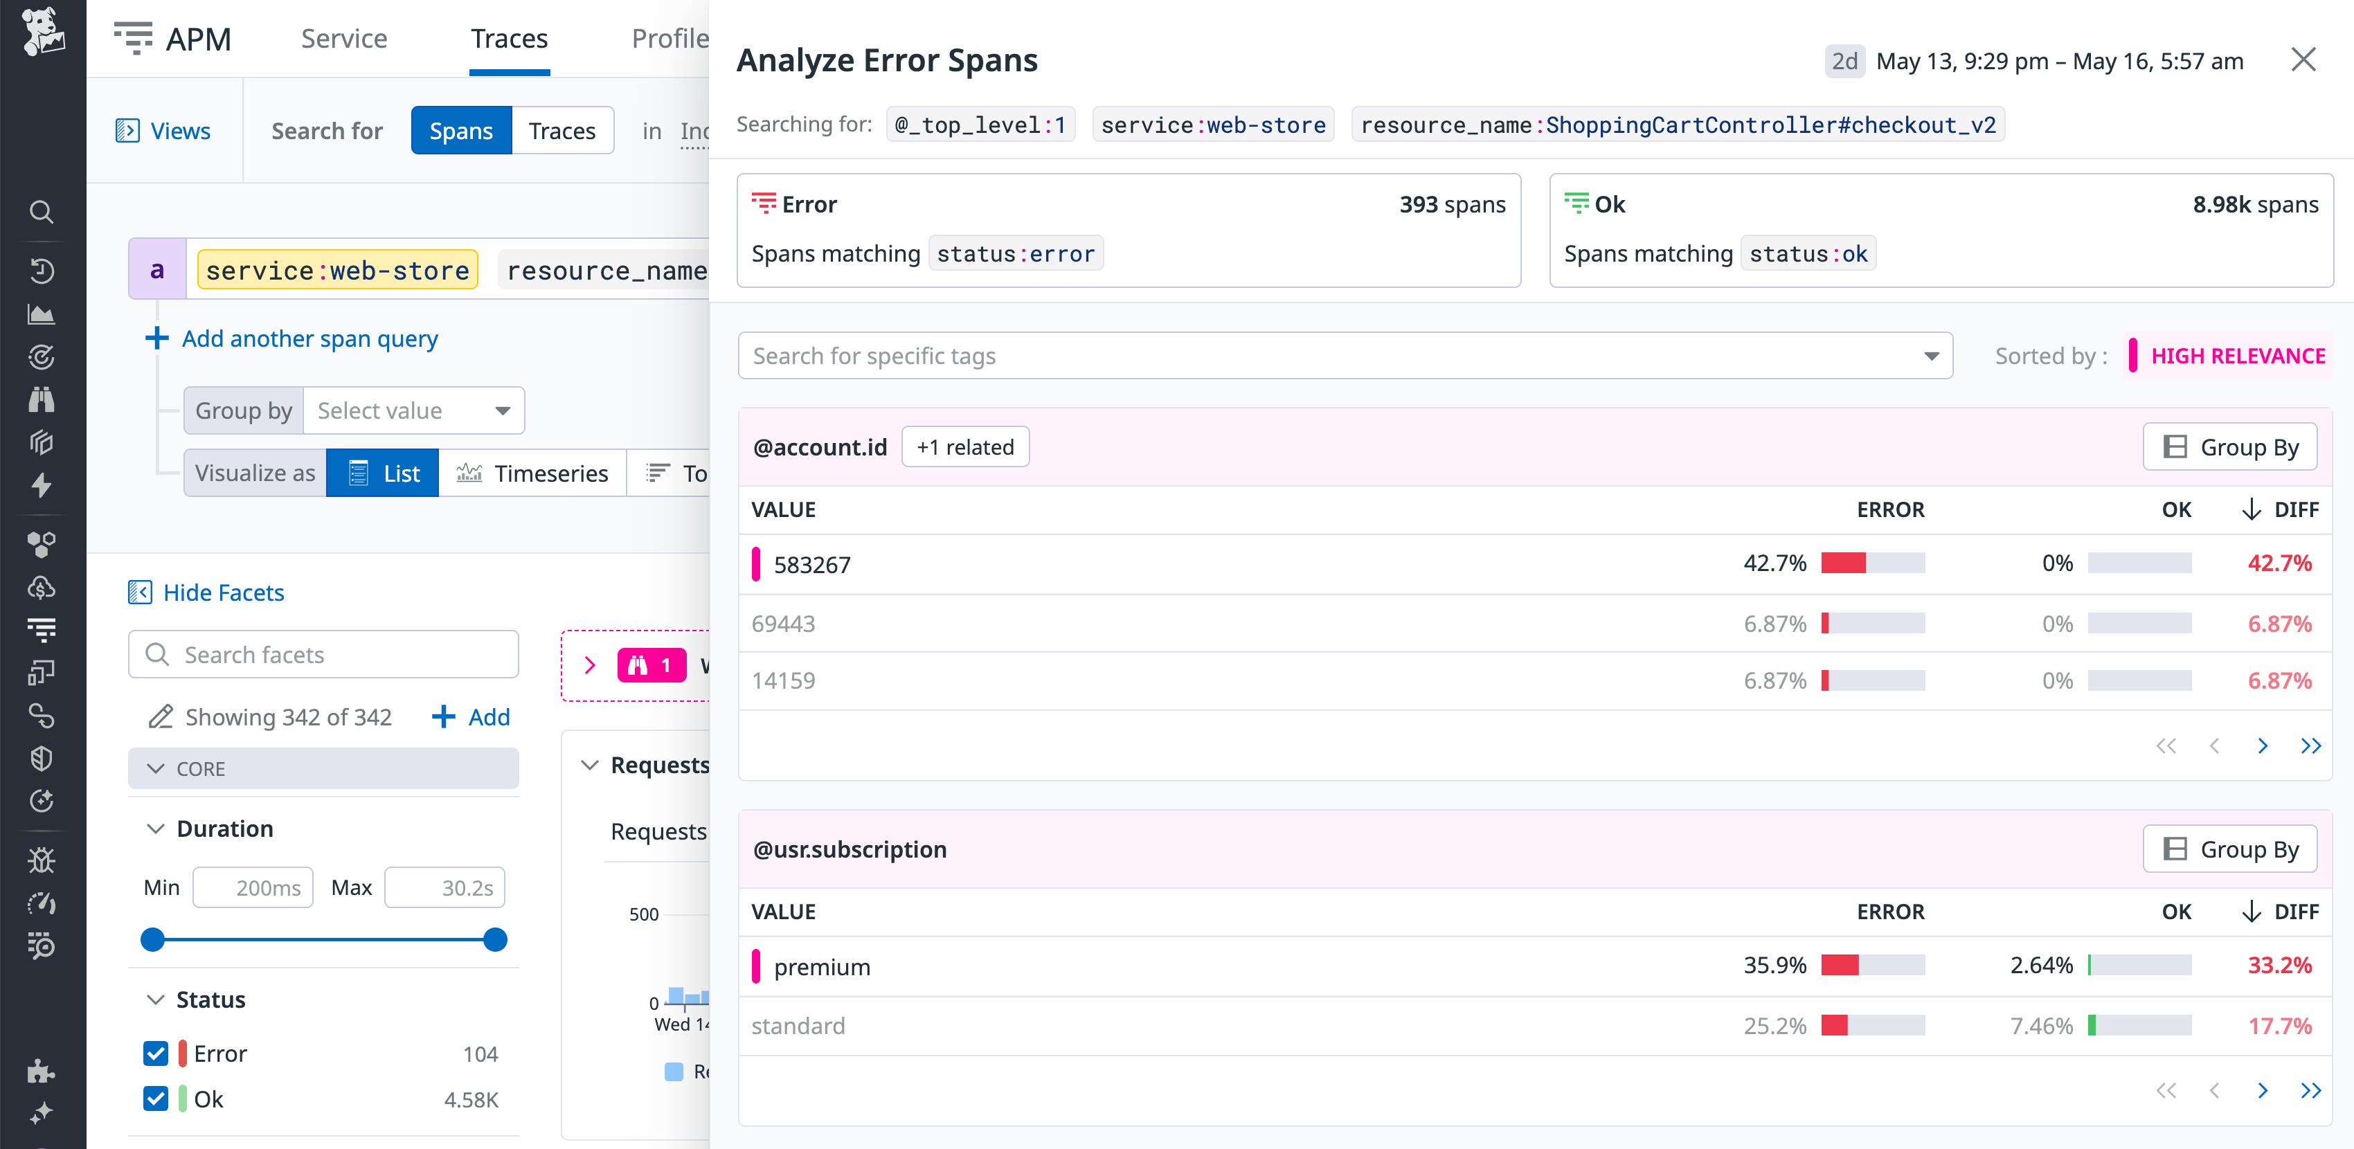Image resolution: width=2354 pixels, height=1149 pixels.
Task: Open Security via the shield icon
Action: [42, 758]
